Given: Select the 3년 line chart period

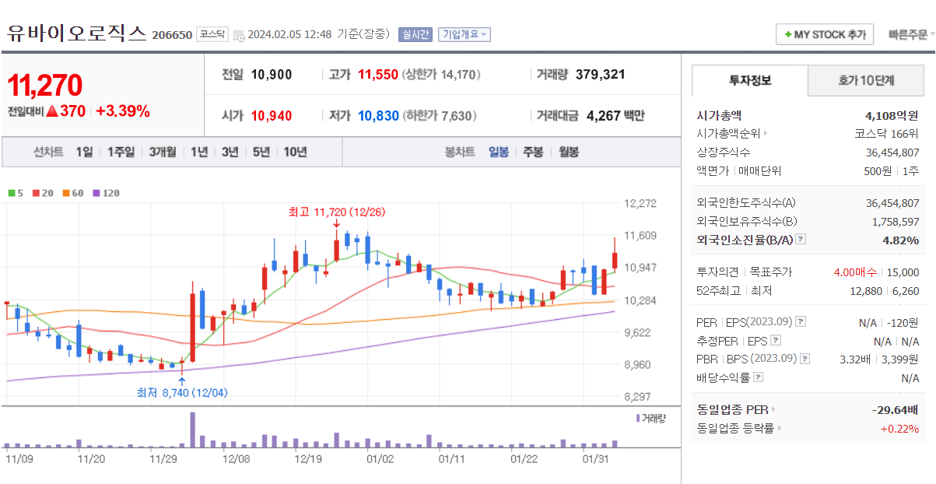Looking at the screenshot, I should click(230, 152).
